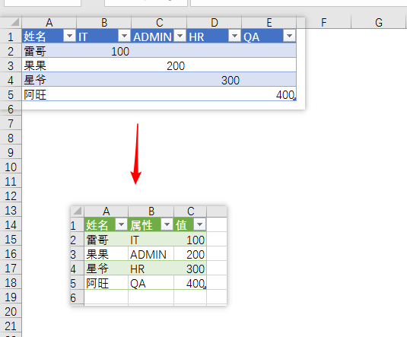Click value 200 in the green table
This screenshot has width=407, height=337.
click(190, 253)
